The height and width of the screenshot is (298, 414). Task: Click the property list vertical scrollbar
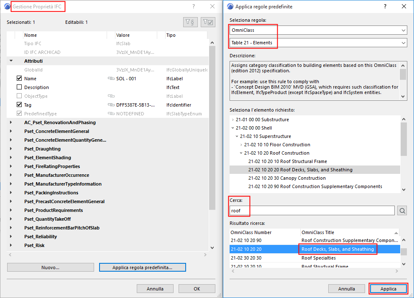point(212,128)
